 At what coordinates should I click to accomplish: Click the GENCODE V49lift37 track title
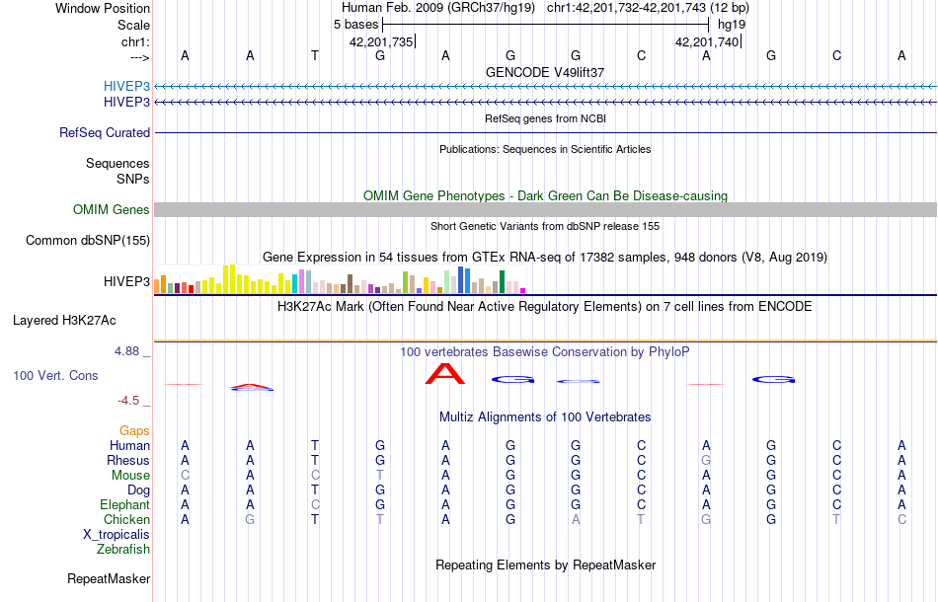coord(545,72)
